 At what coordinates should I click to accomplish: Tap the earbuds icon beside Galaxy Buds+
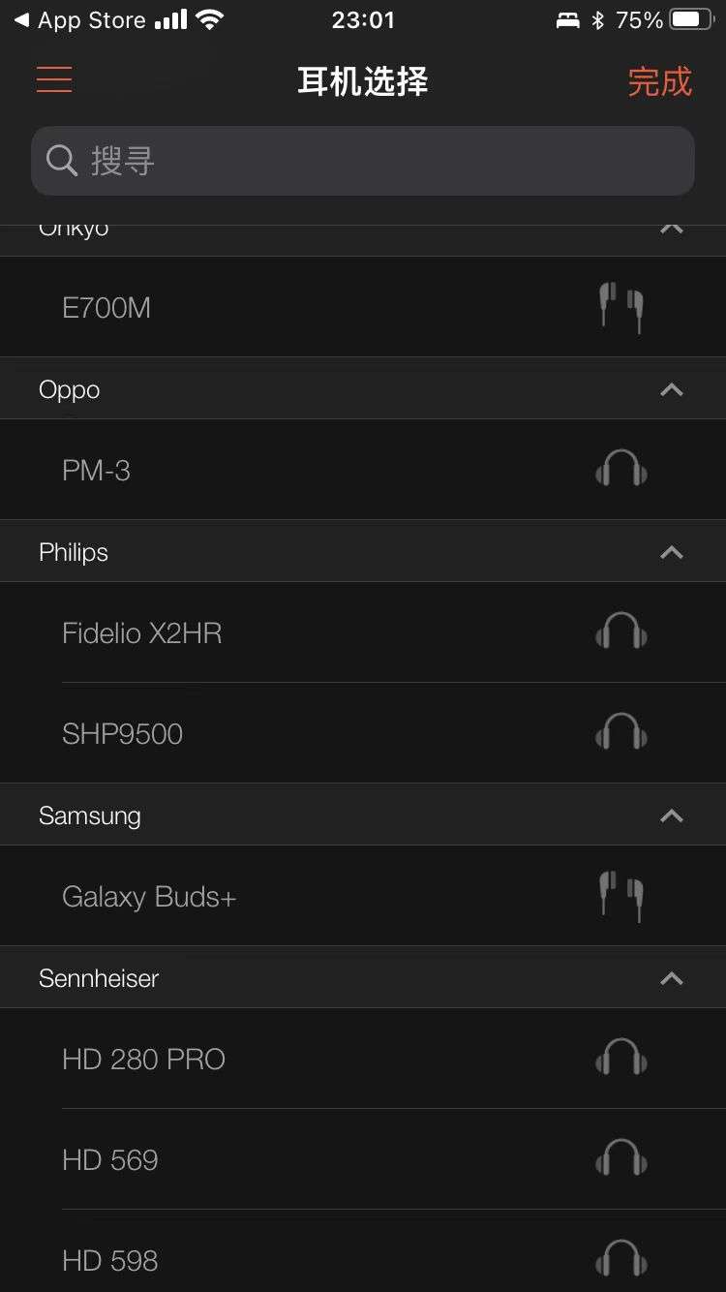coord(620,896)
